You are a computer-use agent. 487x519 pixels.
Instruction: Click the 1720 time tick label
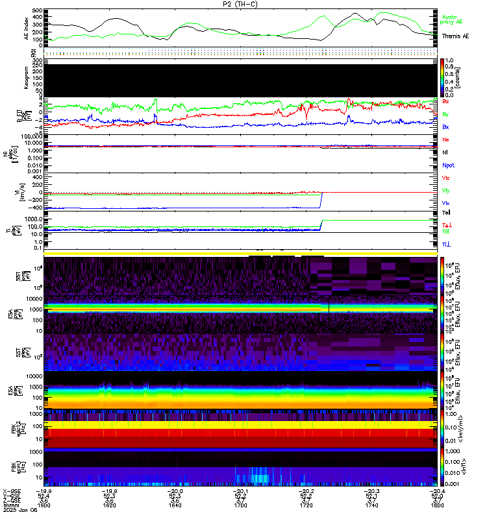[x=306, y=505]
